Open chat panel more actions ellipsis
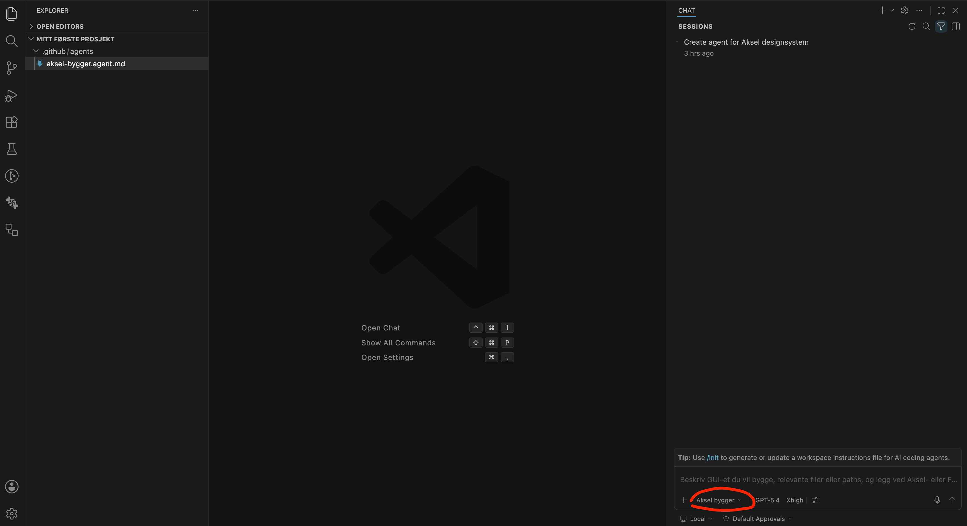Screen dimensions: 967x526 [919, 10]
